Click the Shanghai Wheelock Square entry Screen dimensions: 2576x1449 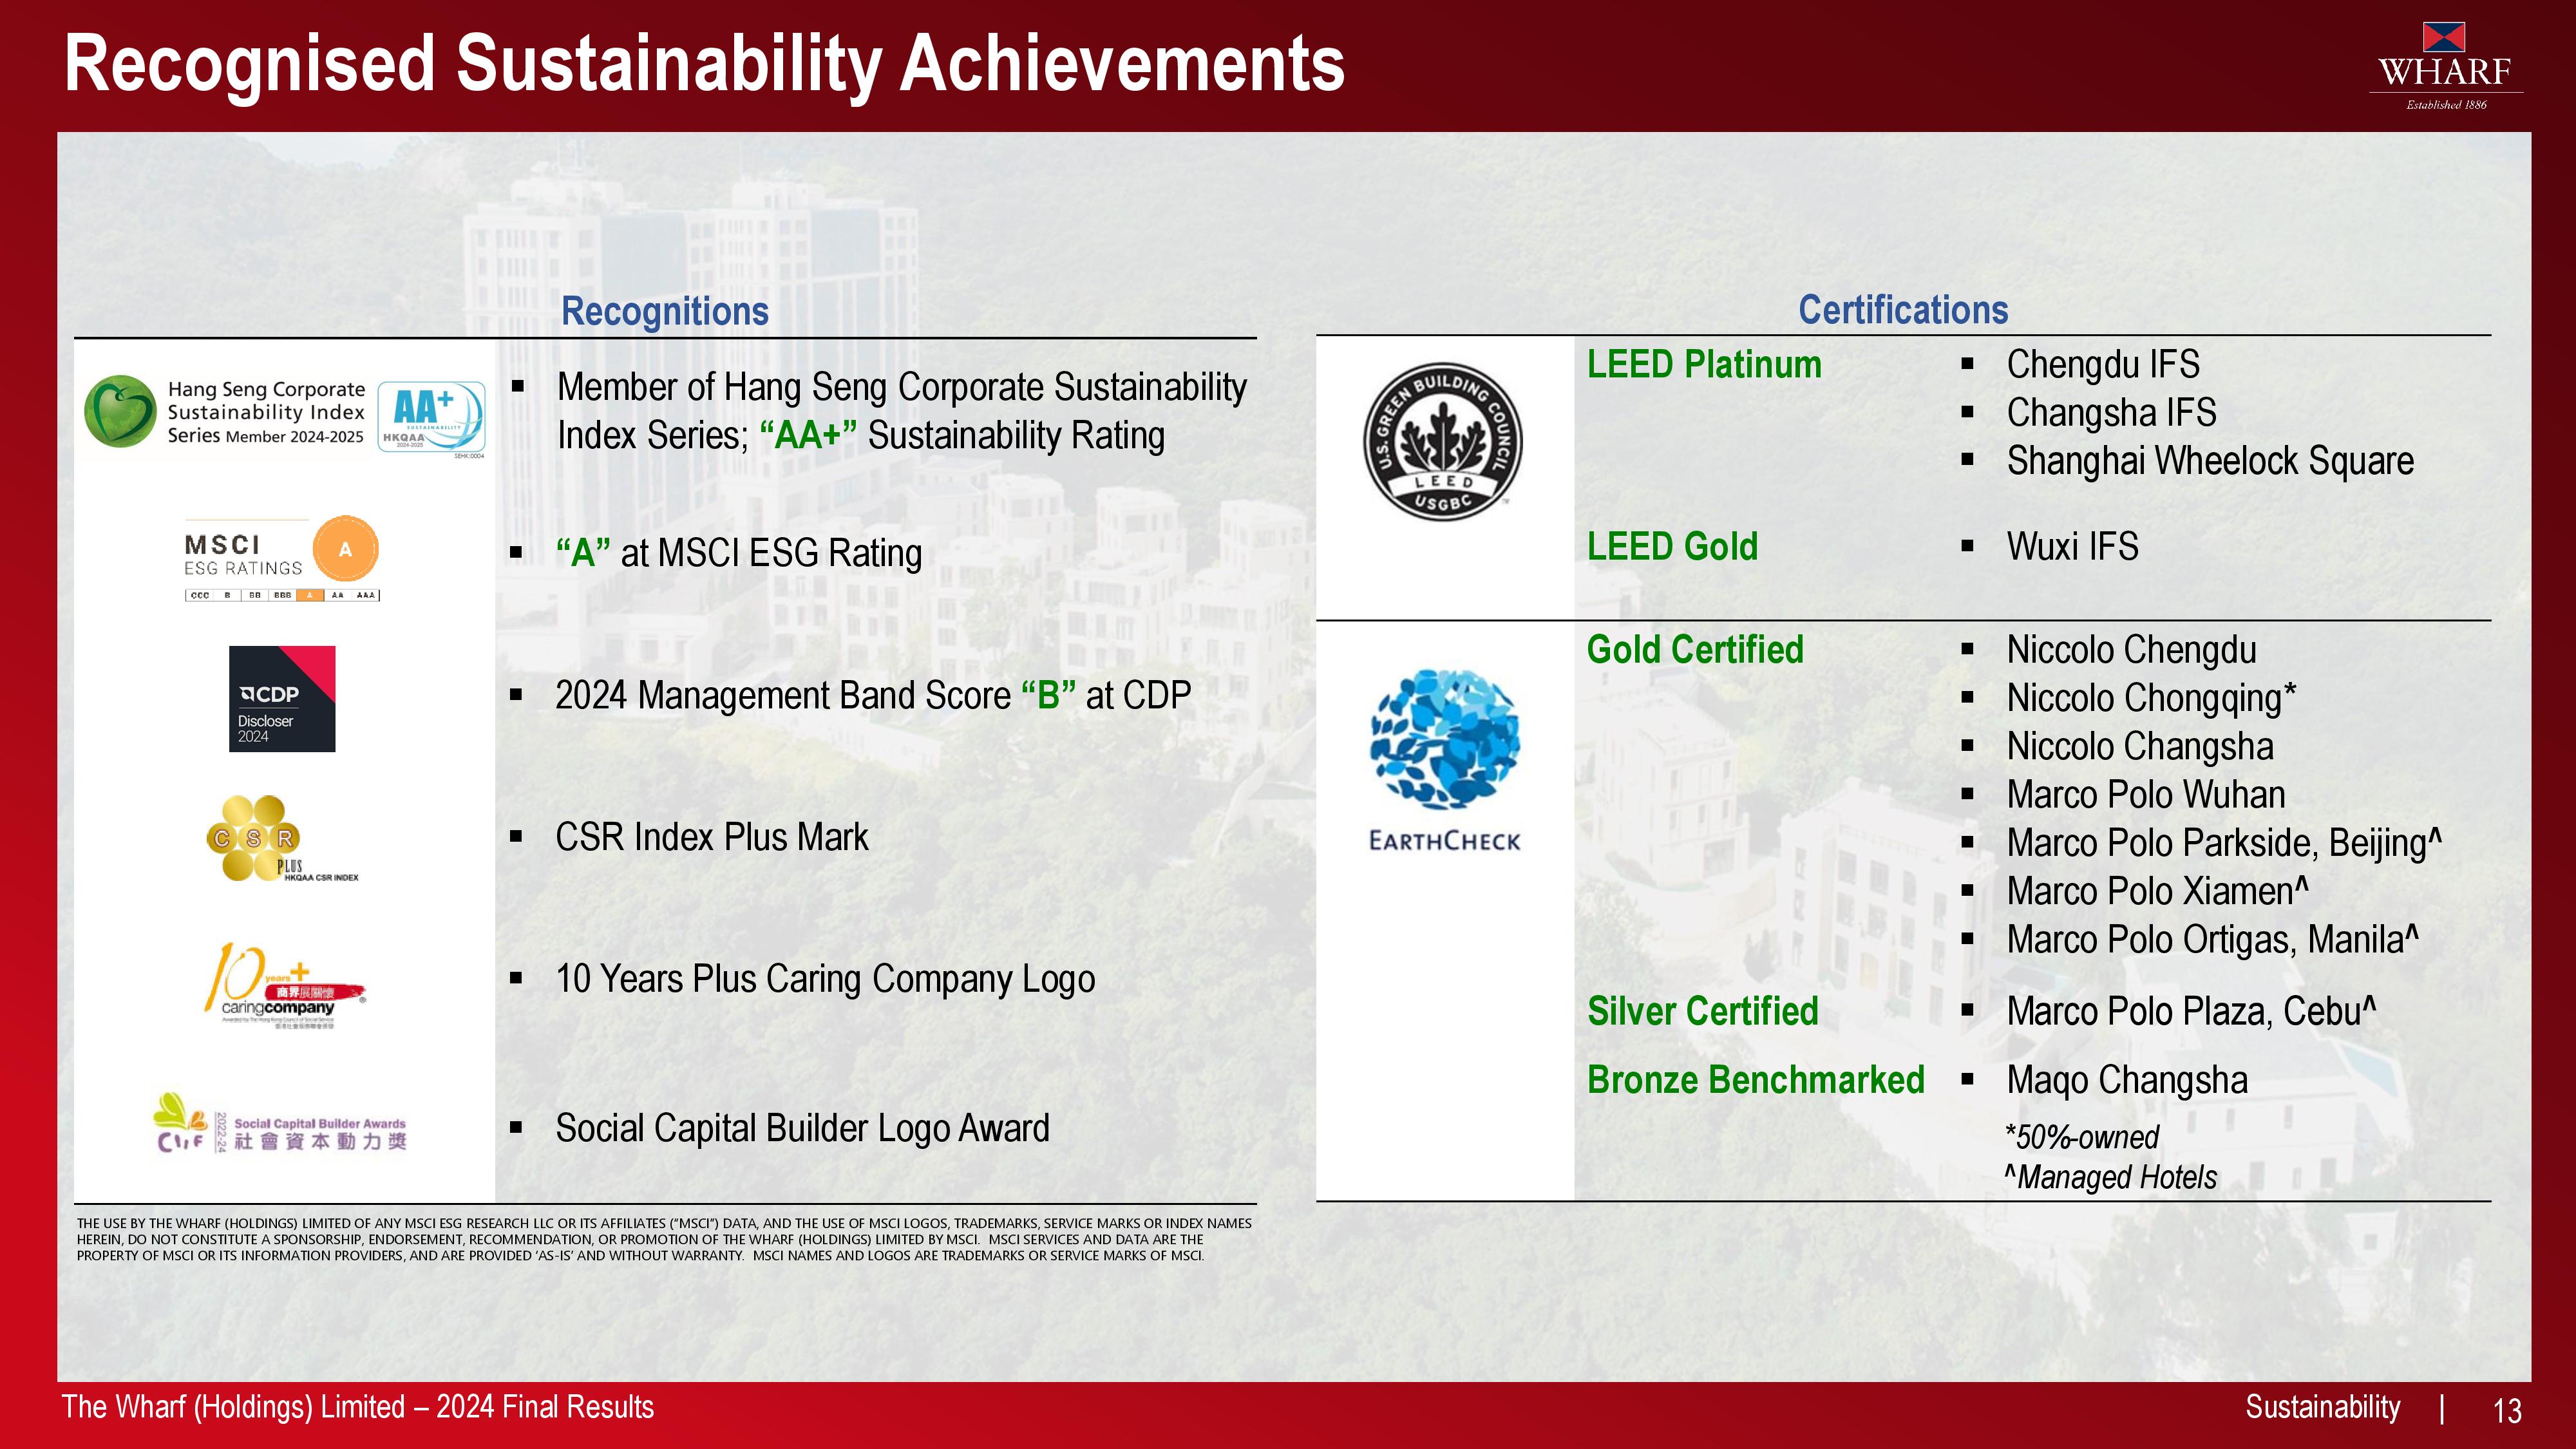point(2210,461)
